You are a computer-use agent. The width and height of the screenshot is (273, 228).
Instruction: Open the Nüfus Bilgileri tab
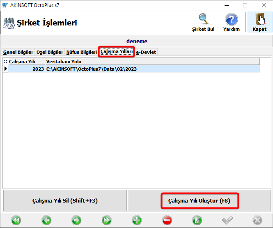[x=82, y=52]
